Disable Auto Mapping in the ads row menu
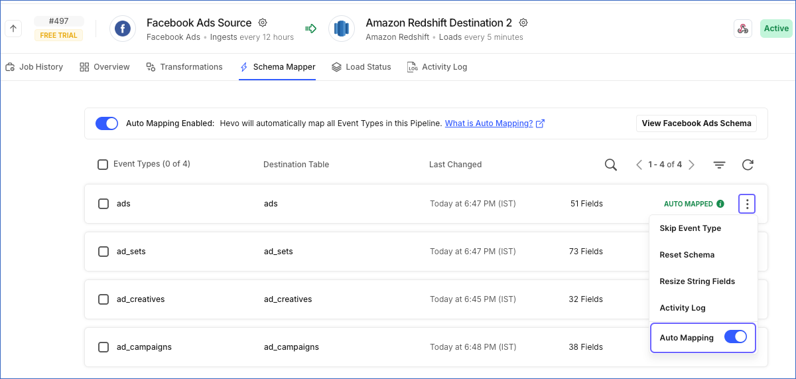 tap(736, 337)
